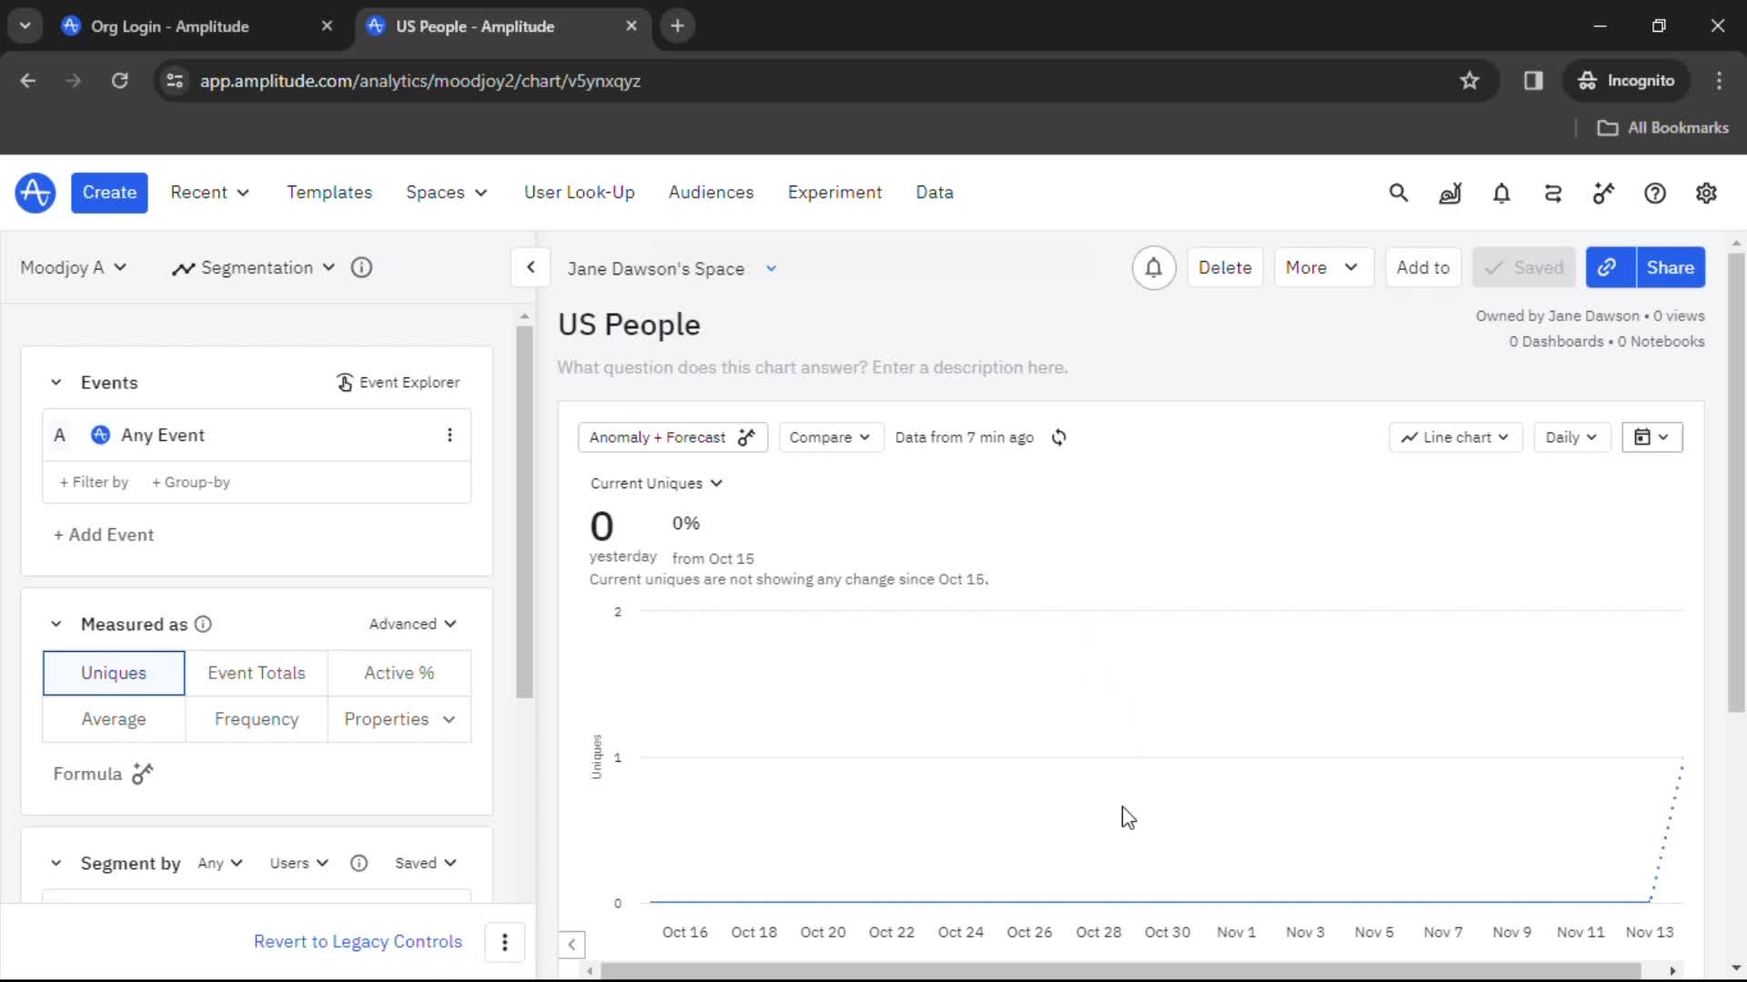The image size is (1747, 982).
Task: Select the Event Totals measurement
Action: point(257,673)
